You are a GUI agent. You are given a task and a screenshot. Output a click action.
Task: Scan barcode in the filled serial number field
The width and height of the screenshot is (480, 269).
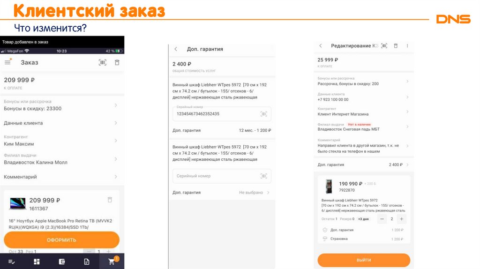click(x=263, y=114)
